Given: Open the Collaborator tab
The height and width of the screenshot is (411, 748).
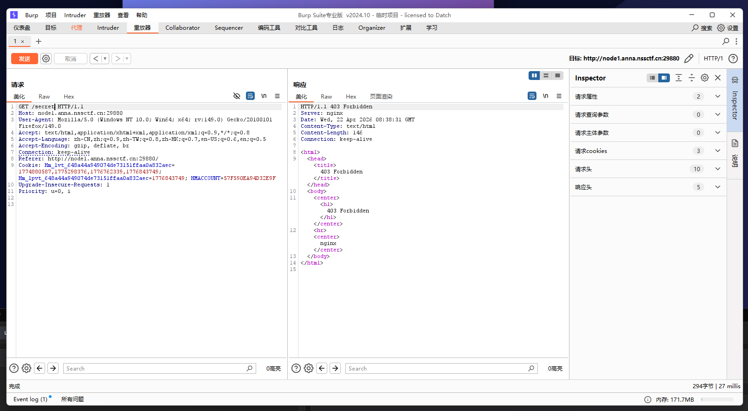Looking at the screenshot, I should coord(182,28).
